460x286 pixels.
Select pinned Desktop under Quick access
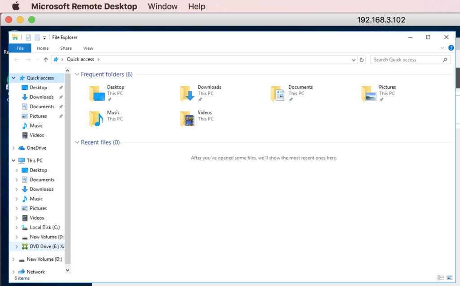point(38,88)
